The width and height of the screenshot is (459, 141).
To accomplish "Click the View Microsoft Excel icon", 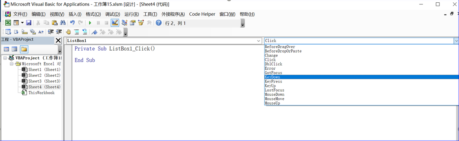I will point(8,23).
